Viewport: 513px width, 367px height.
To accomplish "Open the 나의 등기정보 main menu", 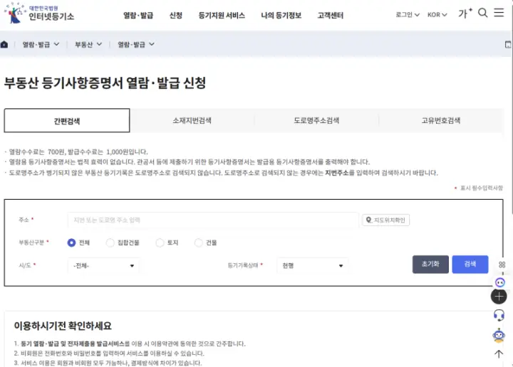I will click(x=281, y=16).
